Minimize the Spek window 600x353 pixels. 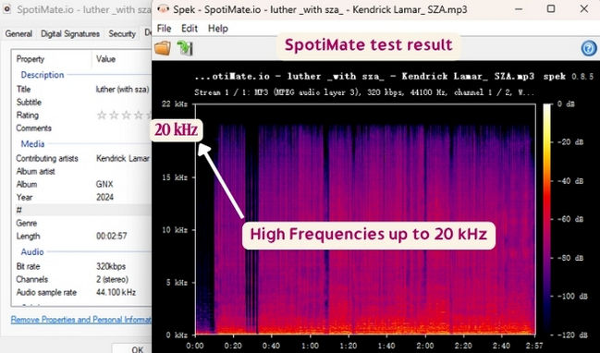point(518,9)
